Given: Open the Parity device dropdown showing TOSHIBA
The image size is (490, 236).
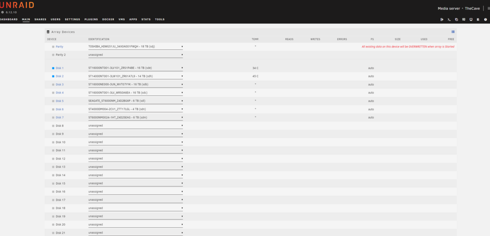Looking at the screenshot, I should 136,47.
